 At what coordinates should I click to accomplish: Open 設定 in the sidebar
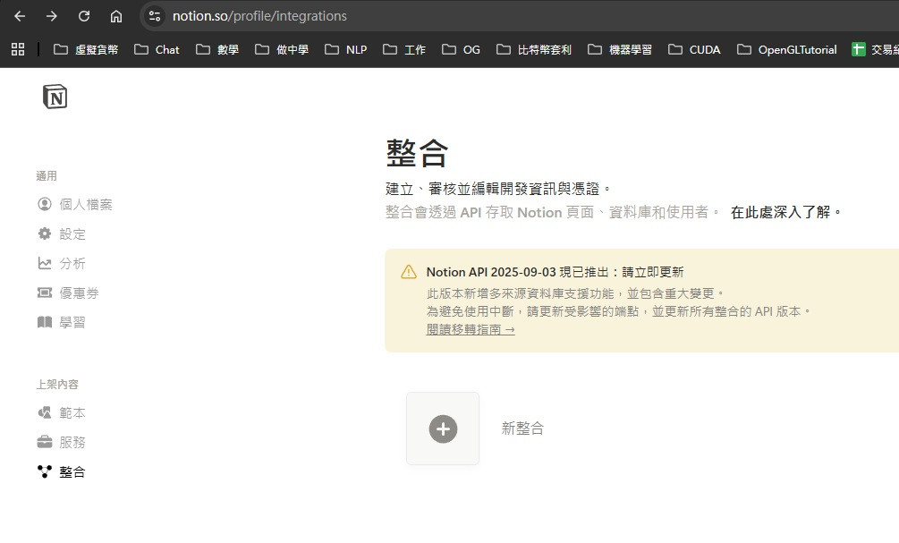click(x=62, y=234)
